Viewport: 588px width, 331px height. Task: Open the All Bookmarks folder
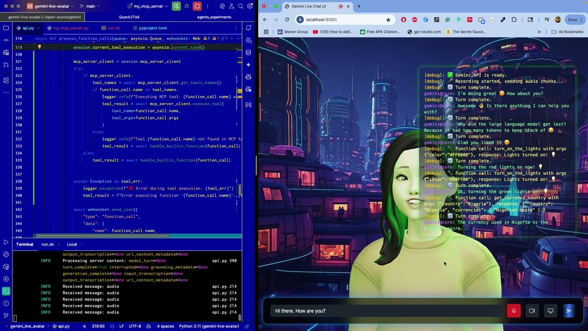[x=567, y=32]
